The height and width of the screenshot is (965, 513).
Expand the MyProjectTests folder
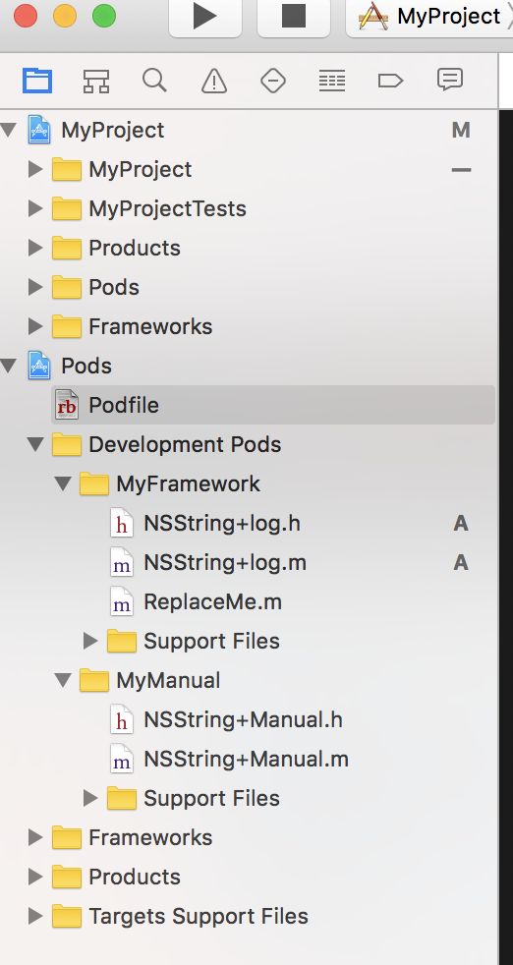35,209
